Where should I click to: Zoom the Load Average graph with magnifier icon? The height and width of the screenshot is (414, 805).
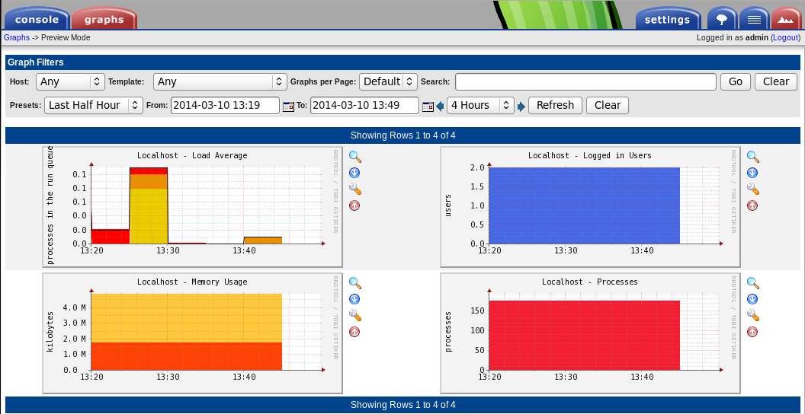[x=354, y=157]
